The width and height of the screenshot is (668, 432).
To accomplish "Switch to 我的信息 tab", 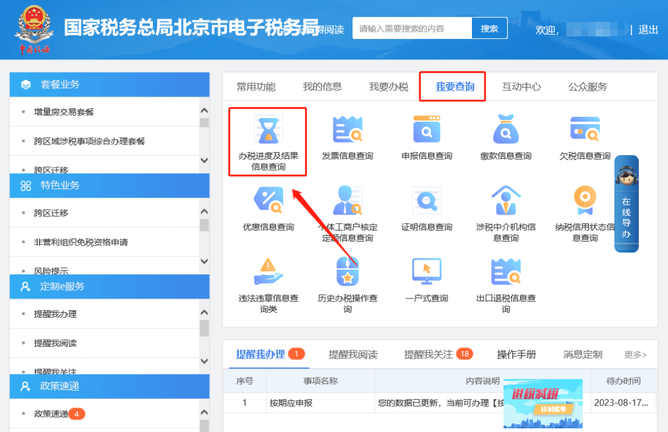I will click(322, 87).
